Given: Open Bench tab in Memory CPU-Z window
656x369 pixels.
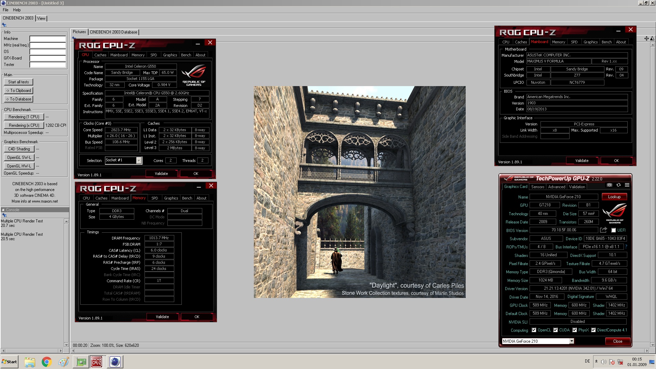Looking at the screenshot, I should point(187,198).
